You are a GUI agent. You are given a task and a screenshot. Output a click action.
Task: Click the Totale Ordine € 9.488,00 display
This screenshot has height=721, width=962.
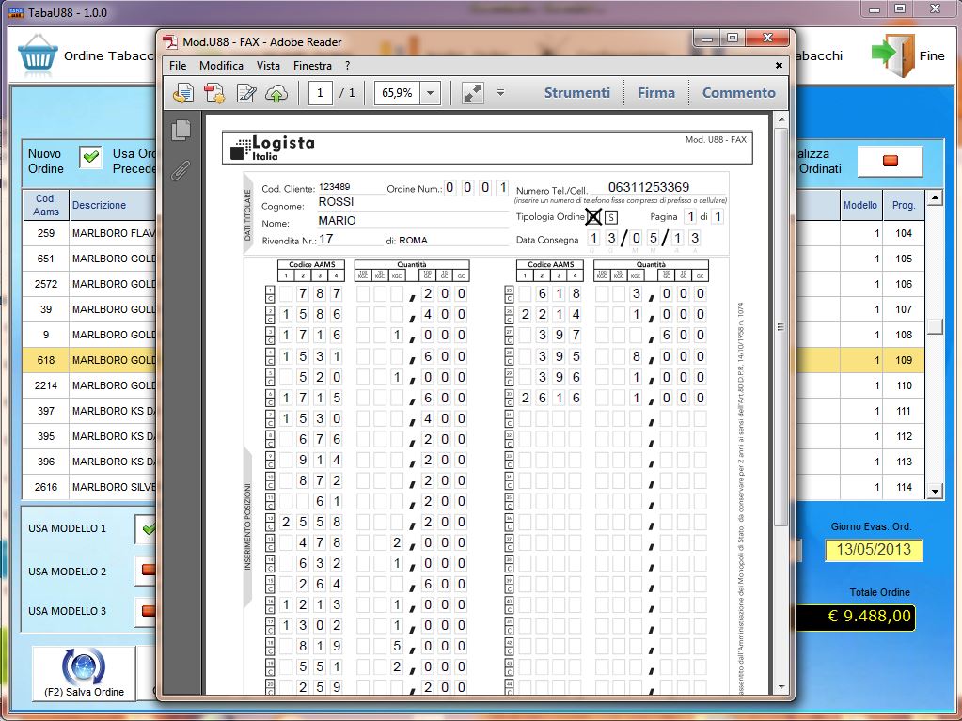point(855,617)
